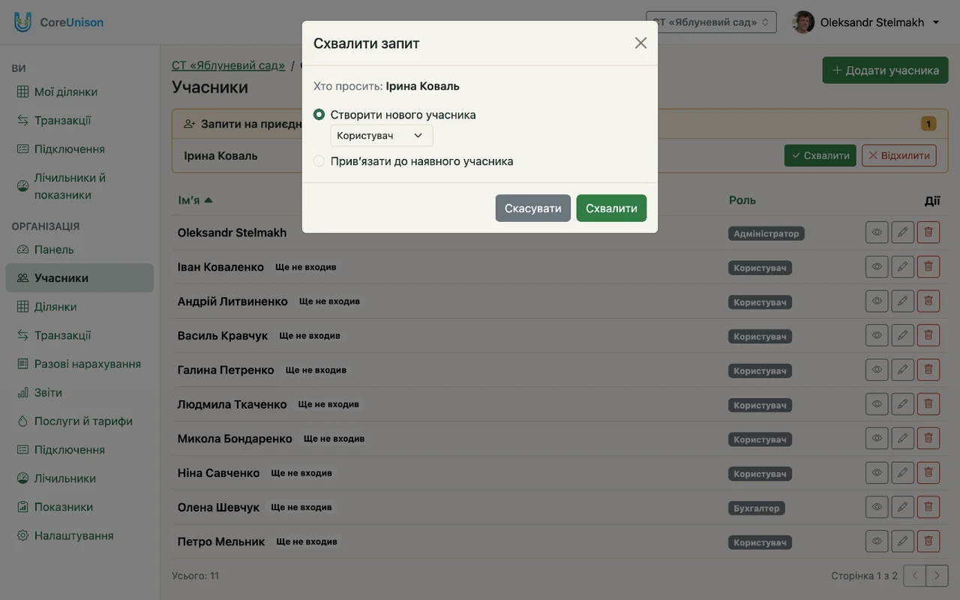This screenshot has height=600, width=960.
Task: Click the Послуги й тарифи drop icon
Action: 22,421
